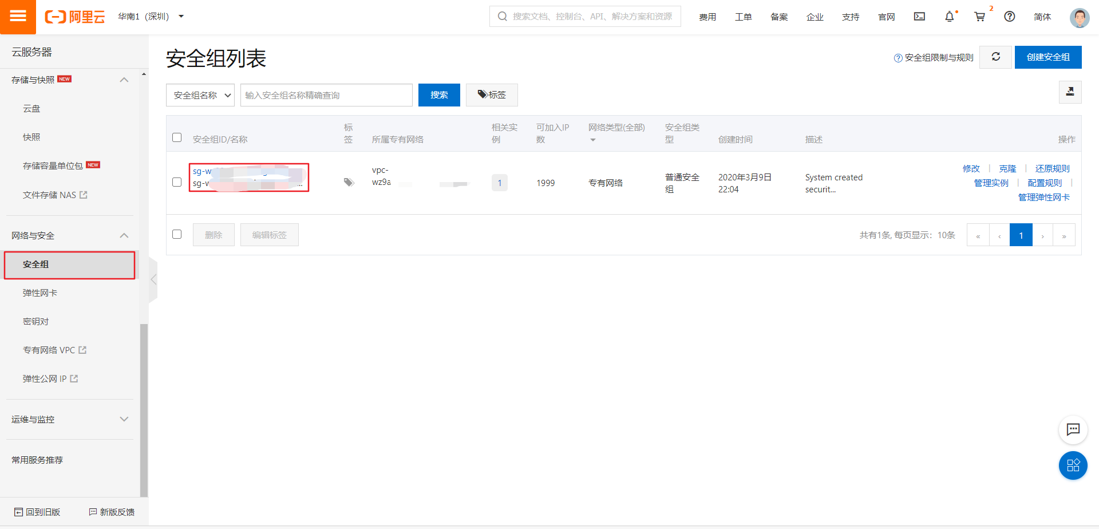This screenshot has width=1099, height=529.
Task: Click the external link icon next to 专有网络 VPC
Action: [x=82, y=350]
